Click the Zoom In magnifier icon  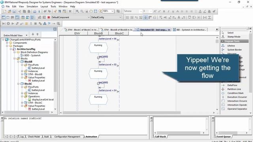point(77,11)
